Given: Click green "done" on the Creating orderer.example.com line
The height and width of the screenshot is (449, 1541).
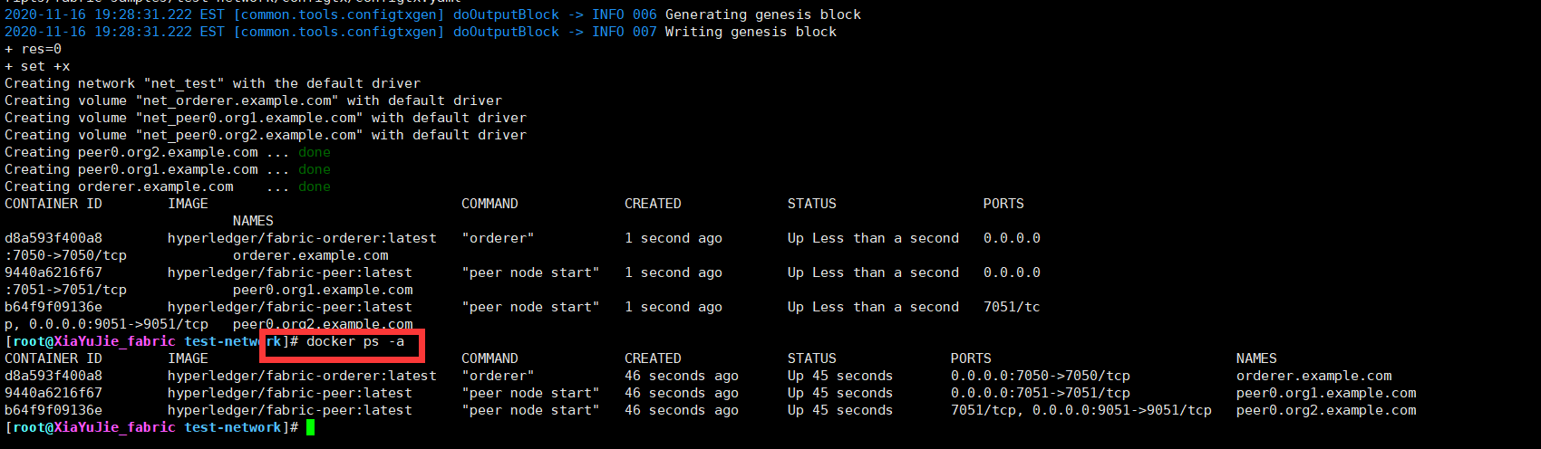Looking at the screenshot, I should 314,186.
